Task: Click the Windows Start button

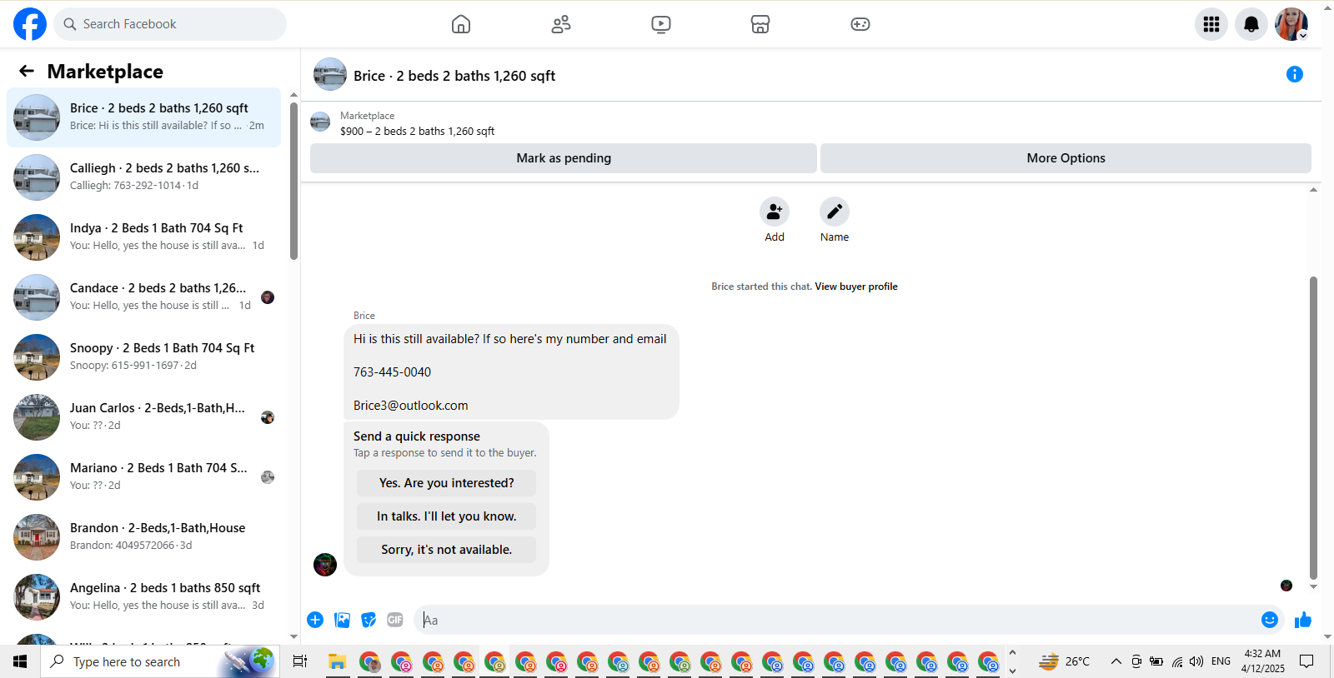Action: click(20, 661)
